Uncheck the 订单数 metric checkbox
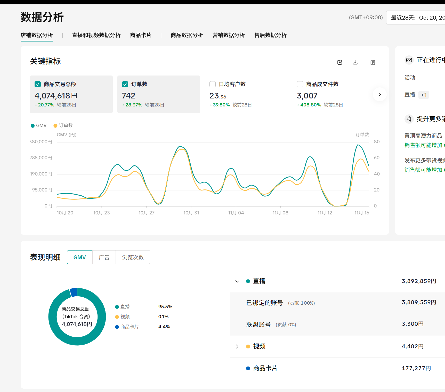 pyautogui.click(x=125, y=84)
